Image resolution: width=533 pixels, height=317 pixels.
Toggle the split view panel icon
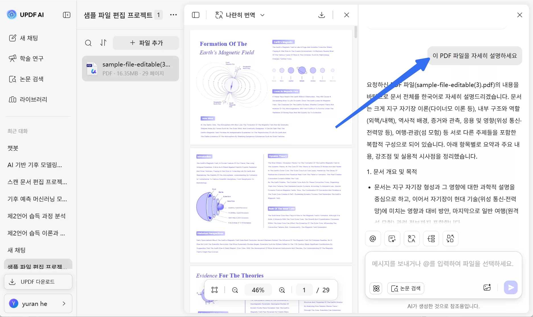point(196,15)
